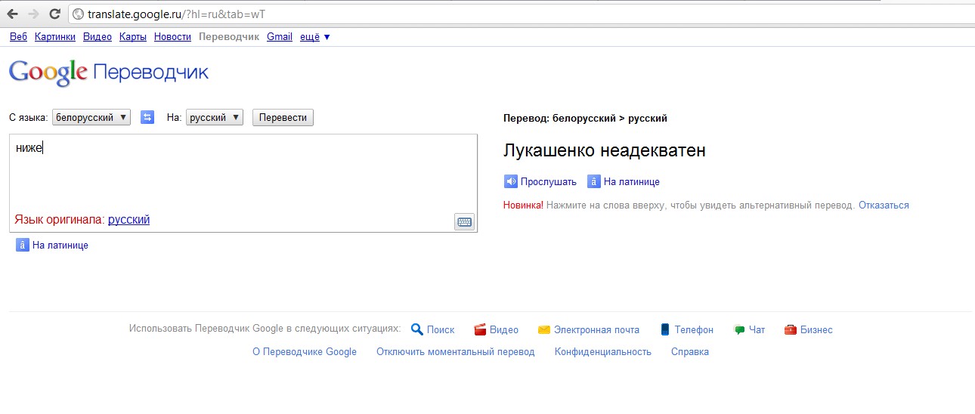Disable instant translation via footer link

[x=455, y=351]
